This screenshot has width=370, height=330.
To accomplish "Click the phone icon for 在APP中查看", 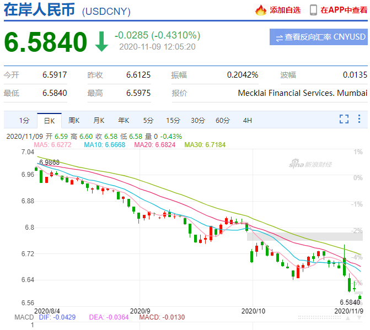I will click(313, 10).
